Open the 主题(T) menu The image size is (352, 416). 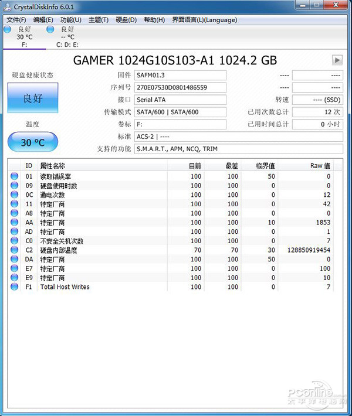pyautogui.click(x=99, y=20)
